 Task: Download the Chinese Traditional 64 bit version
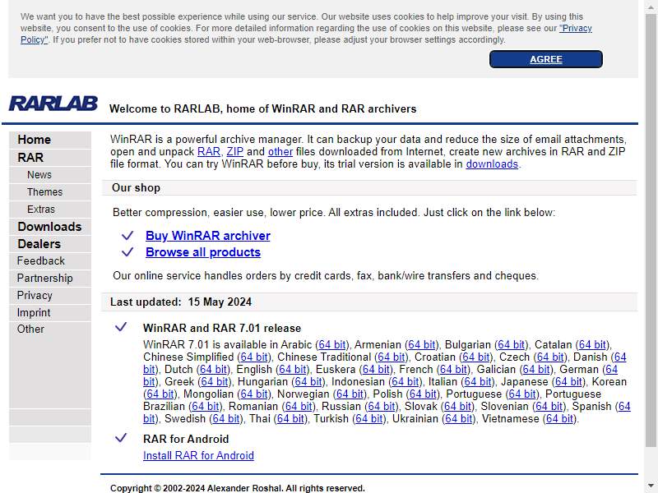(x=392, y=357)
